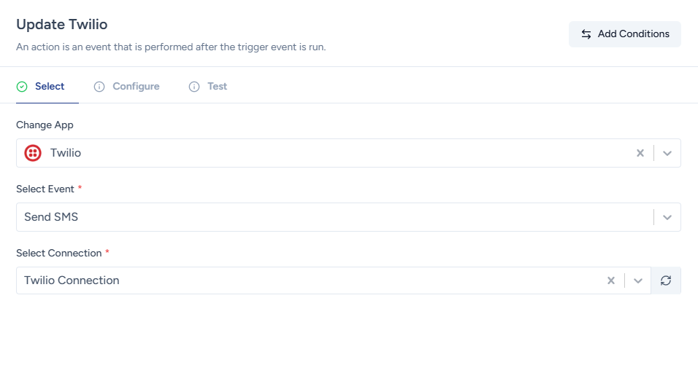This screenshot has width=698, height=365.
Task: Click the swap arrows icon in Add Conditions
Action: pyautogui.click(x=586, y=34)
